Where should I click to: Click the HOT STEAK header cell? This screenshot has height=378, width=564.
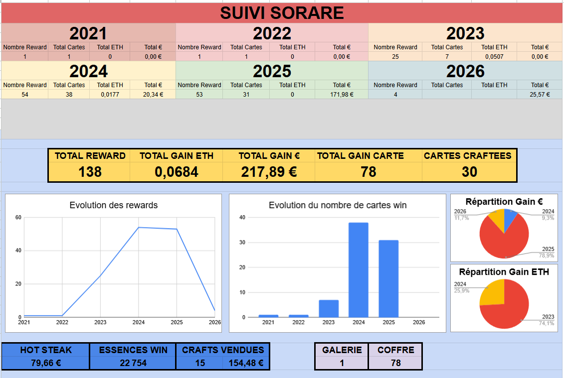46,350
